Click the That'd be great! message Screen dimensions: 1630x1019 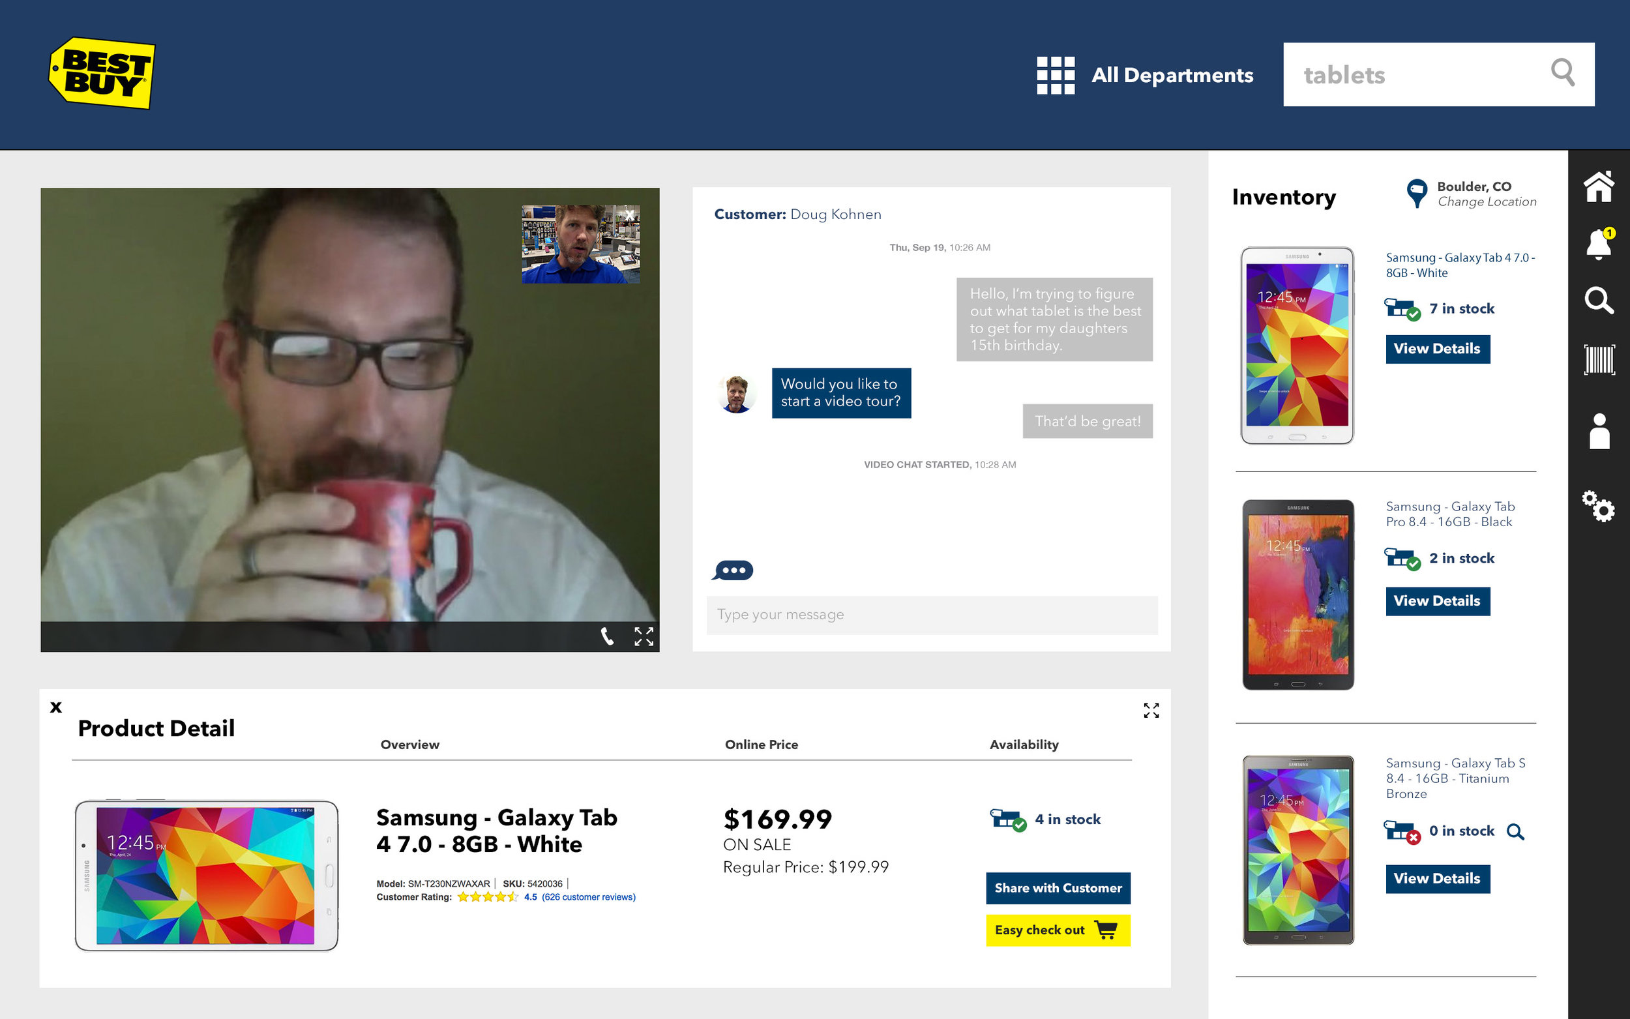point(1087,421)
